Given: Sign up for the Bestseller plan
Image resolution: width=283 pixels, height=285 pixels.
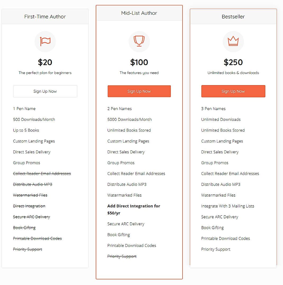Looking at the screenshot, I should coord(233,91).
